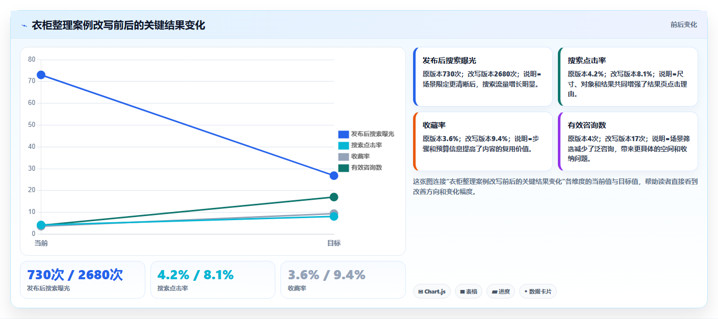The image size is (718, 319).
Task: Select the blue data point at 当前
Action: (41, 75)
